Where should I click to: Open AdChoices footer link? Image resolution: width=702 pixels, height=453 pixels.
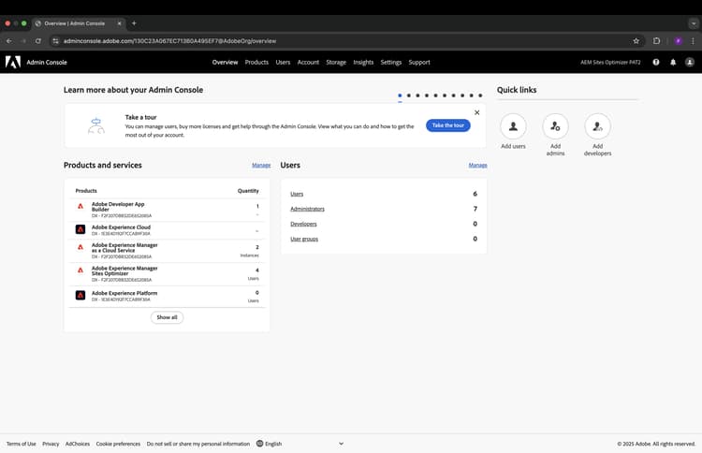[x=78, y=444]
